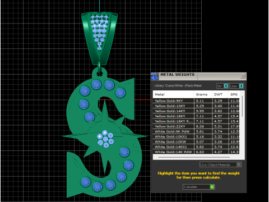This screenshot has height=202, width=269.
Task: Click the pave-set bail of pendant
Action: click(x=99, y=38)
